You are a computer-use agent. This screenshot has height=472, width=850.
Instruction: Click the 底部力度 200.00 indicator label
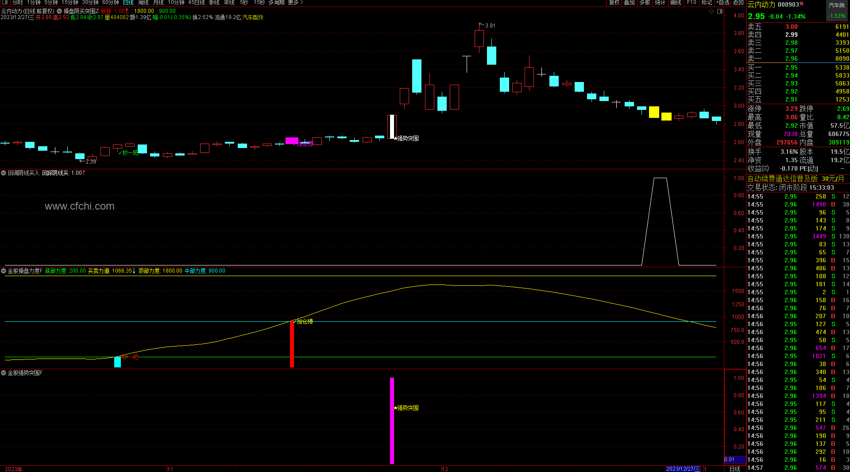pos(65,271)
